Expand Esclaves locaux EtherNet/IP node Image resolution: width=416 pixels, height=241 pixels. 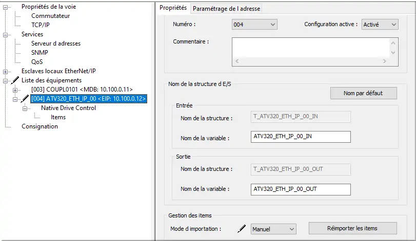pyautogui.click(x=5, y=72)
